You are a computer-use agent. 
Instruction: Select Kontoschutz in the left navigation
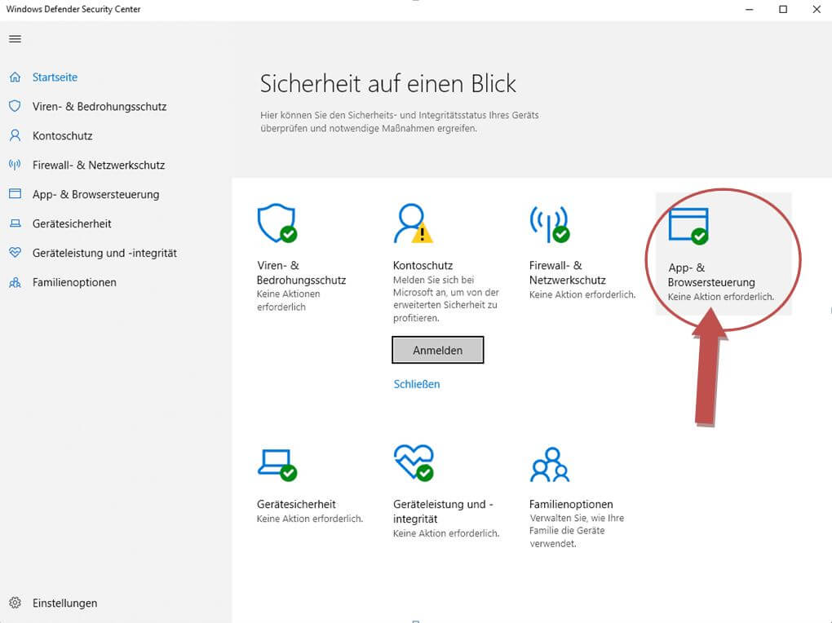tap(62, 136)
